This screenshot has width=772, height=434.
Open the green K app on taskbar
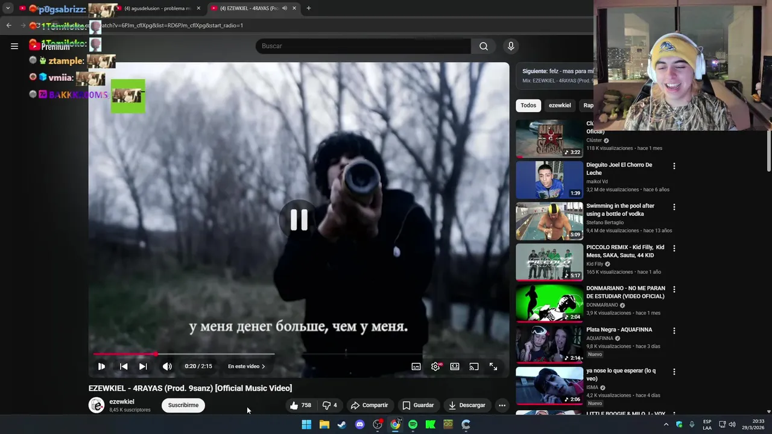point(430,424)
